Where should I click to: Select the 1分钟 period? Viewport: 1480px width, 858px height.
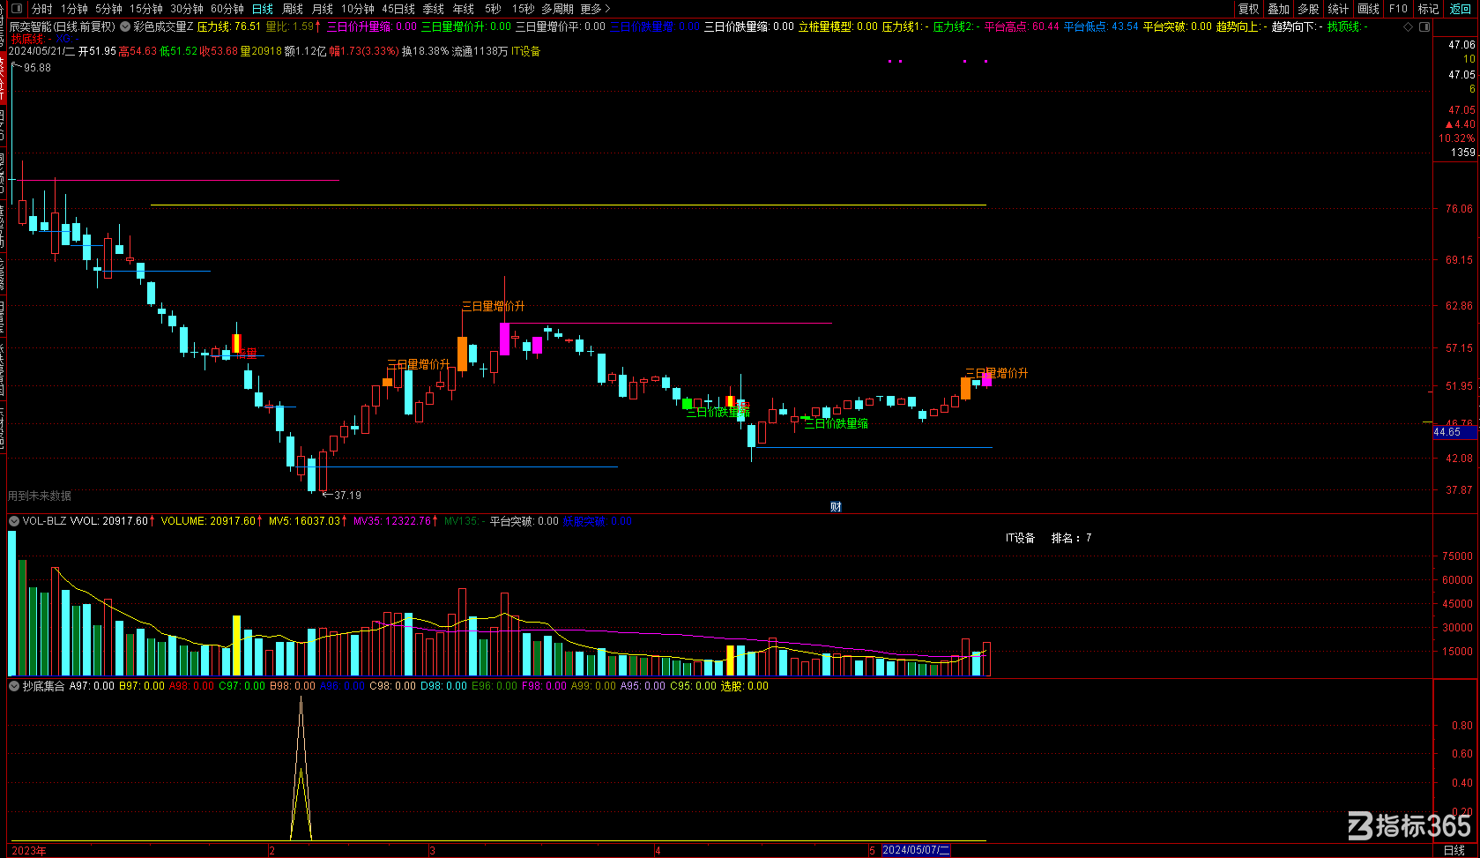coord(74,9)
